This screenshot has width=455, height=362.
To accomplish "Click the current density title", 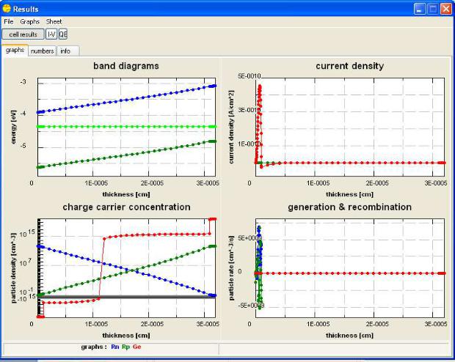I will point(349,66).
